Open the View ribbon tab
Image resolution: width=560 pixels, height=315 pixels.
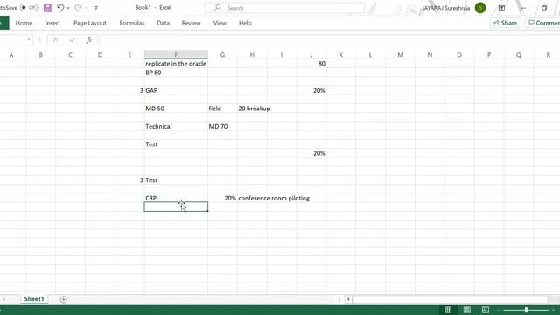(x=220, y=23)
